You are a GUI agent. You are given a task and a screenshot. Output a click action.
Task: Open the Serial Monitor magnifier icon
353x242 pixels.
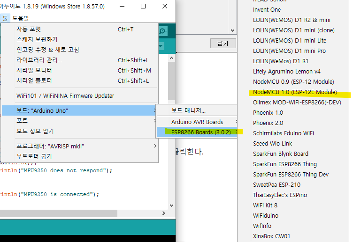pos(163,31)
